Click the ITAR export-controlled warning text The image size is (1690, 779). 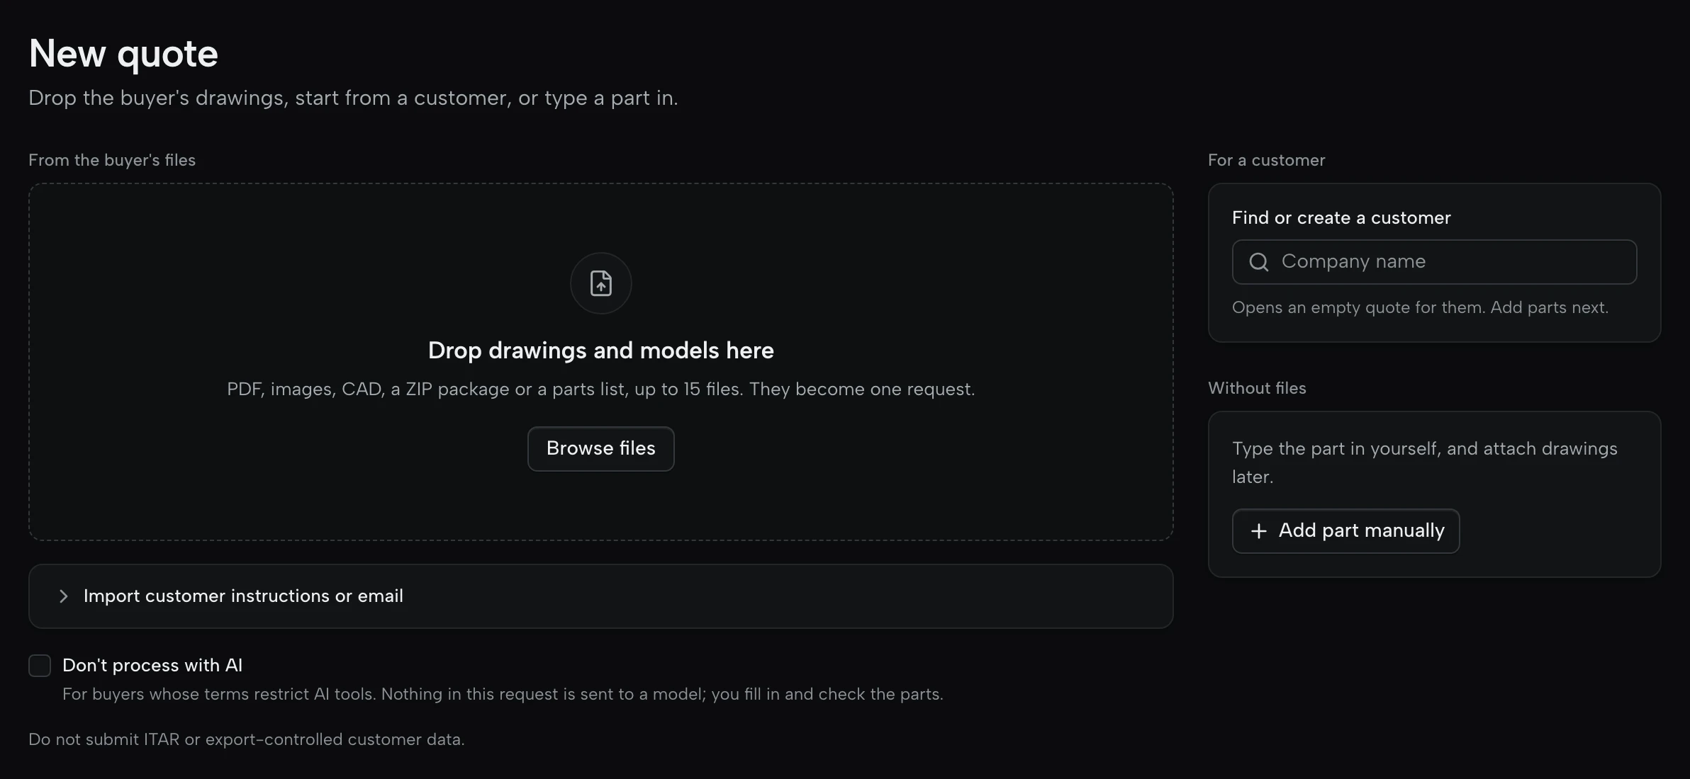coord(246,739)
